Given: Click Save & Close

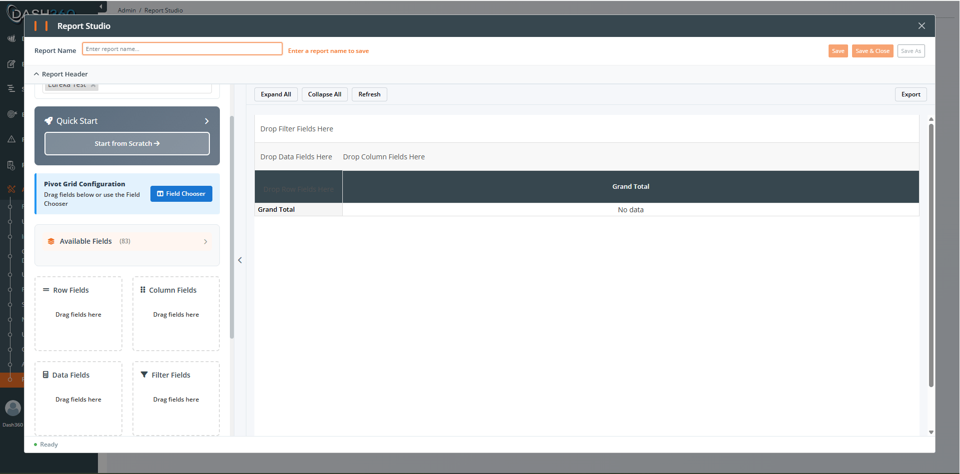Looking at the screenshot, I should (x=873, y=51).
